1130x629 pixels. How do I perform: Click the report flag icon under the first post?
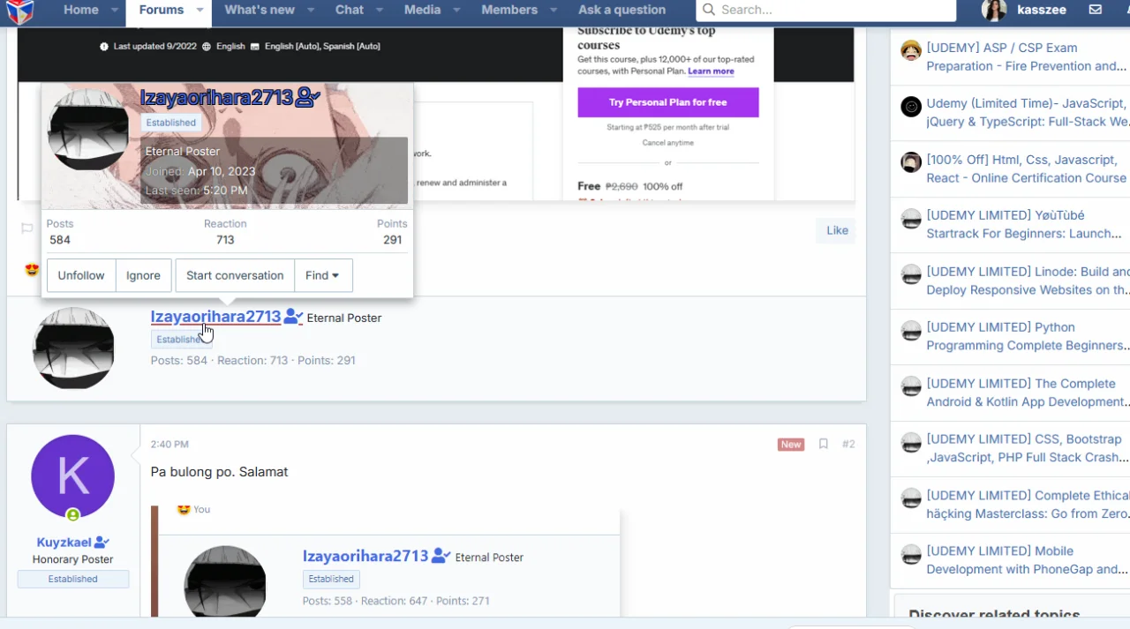tap(26, 228)
